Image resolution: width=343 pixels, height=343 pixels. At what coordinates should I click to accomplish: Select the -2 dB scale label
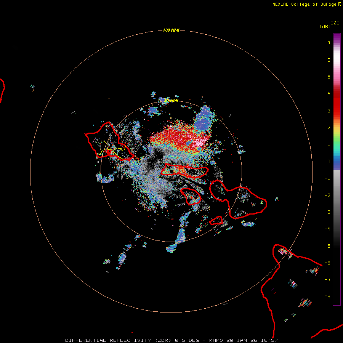(327, 196)
